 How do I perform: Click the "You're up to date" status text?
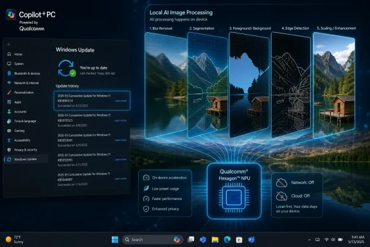pyautogui.click(x=93, y=68)
